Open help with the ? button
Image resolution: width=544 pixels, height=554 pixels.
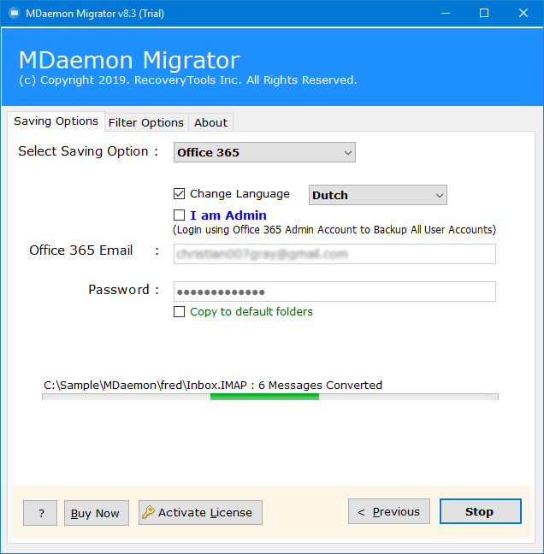point(40,513)
